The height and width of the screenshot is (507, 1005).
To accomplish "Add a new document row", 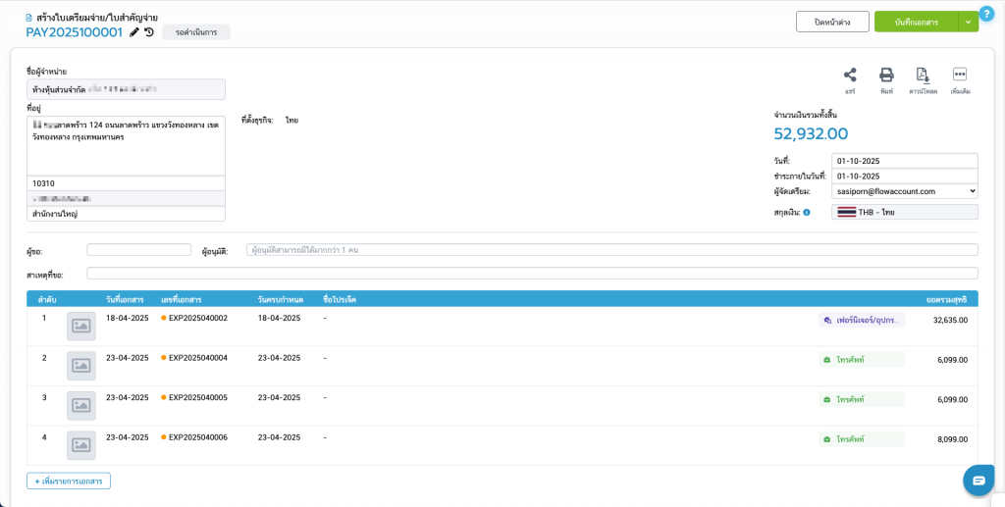I will (x=69, y=481).
